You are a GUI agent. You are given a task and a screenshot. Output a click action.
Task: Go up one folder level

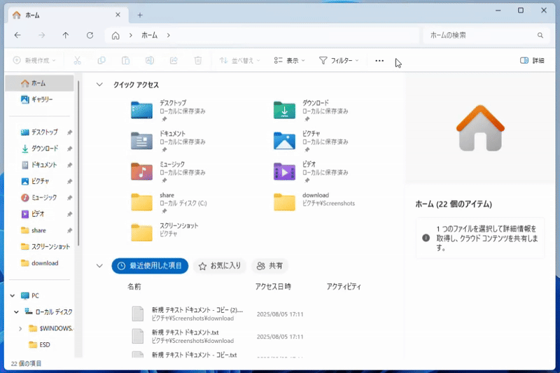66,35
